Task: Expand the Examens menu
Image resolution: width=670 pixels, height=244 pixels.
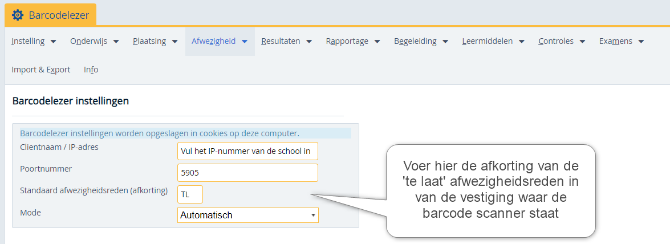Action: [621, 41]
